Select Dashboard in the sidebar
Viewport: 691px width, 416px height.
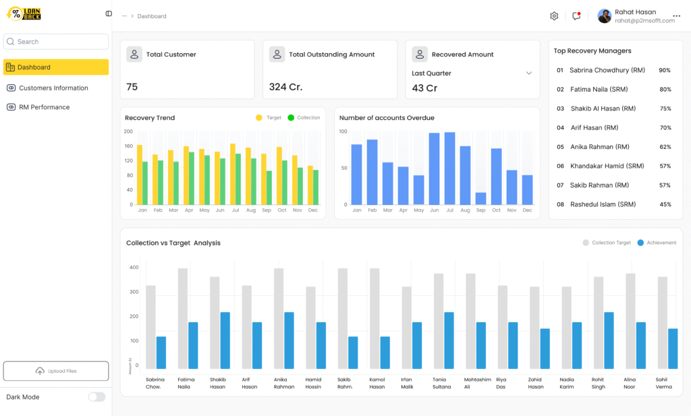[x=55, y=67]
